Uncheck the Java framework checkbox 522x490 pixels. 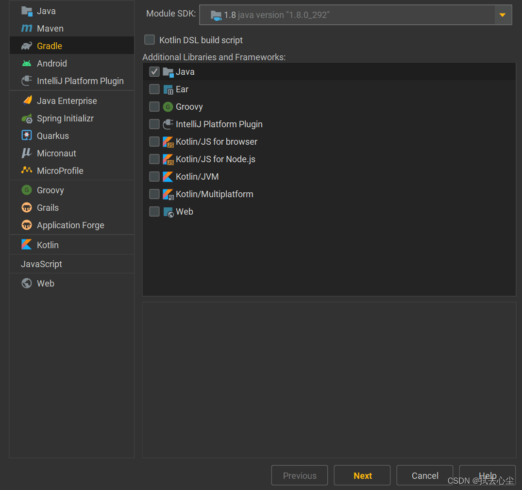click(x=154, y=71)
